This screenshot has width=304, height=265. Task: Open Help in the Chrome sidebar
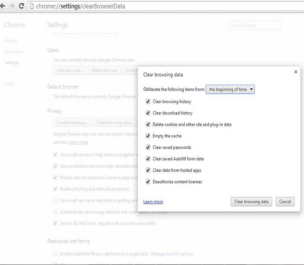9,84
